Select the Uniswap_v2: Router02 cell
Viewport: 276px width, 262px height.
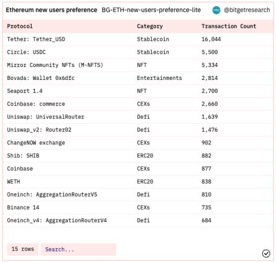39,130
